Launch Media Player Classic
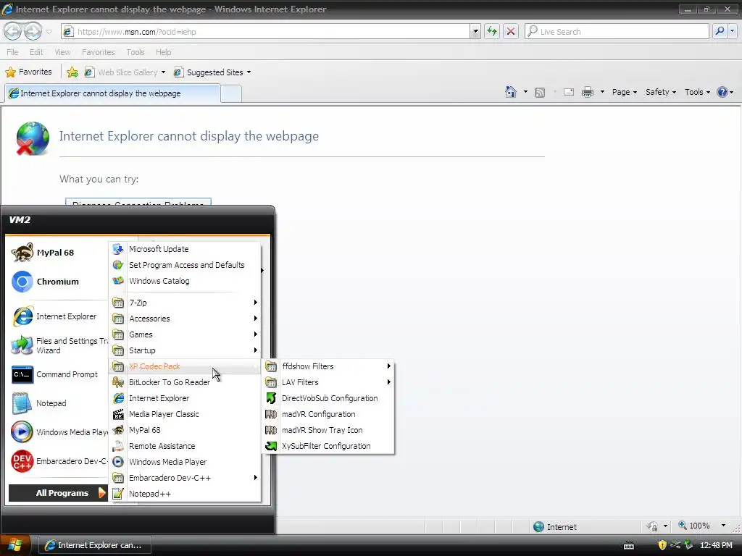 pyautogui.click(x=185, y=414)
